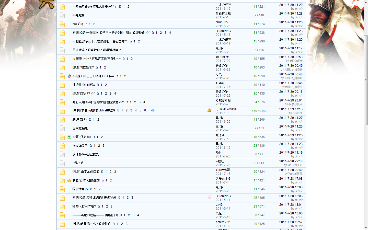Viewport: 368px width, 230px height.
Task: Click the paperclip icon next to '[原創]自私??'
Action: [x=93, y=94]
